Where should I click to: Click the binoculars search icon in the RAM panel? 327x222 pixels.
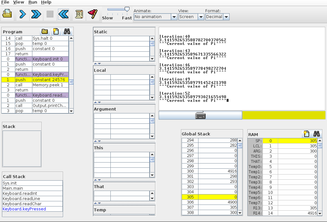click(x=316, y=134)
